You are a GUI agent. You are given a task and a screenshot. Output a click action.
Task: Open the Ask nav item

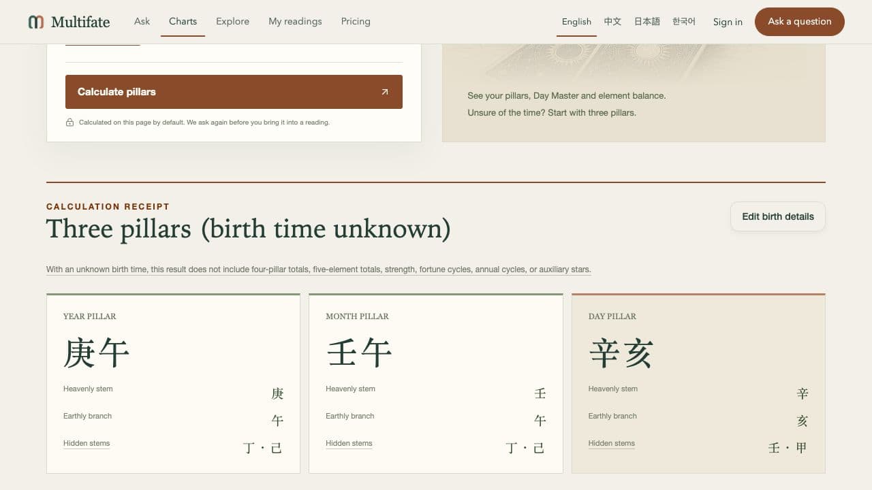142,21
